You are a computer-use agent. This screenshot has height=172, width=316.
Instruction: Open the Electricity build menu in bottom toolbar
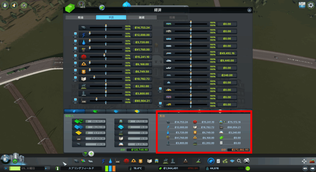point(103,161)
